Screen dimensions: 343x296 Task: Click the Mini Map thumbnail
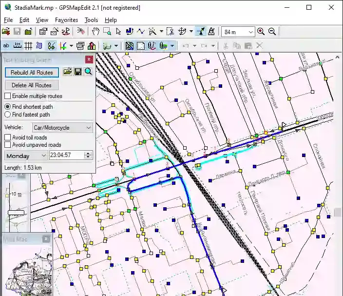(27, 271)
